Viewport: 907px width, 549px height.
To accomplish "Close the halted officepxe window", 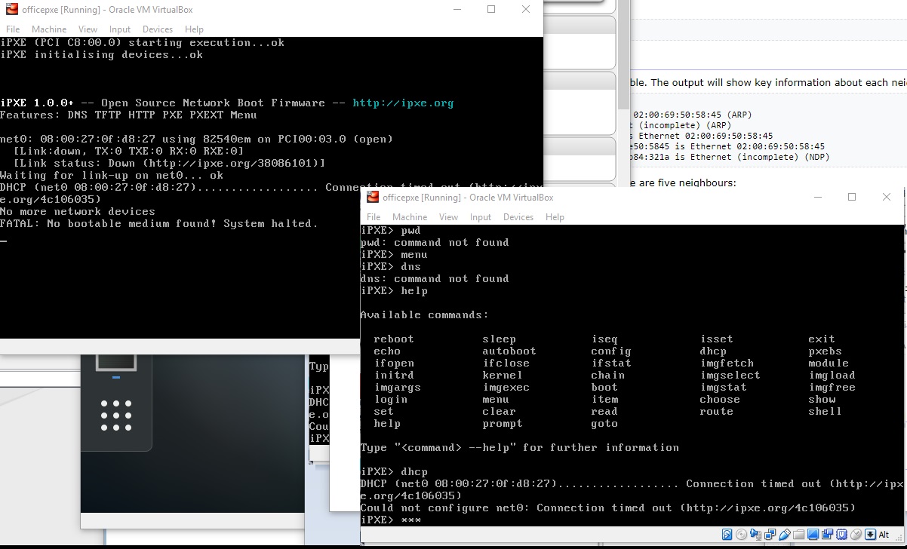I will tap(526, 9).
